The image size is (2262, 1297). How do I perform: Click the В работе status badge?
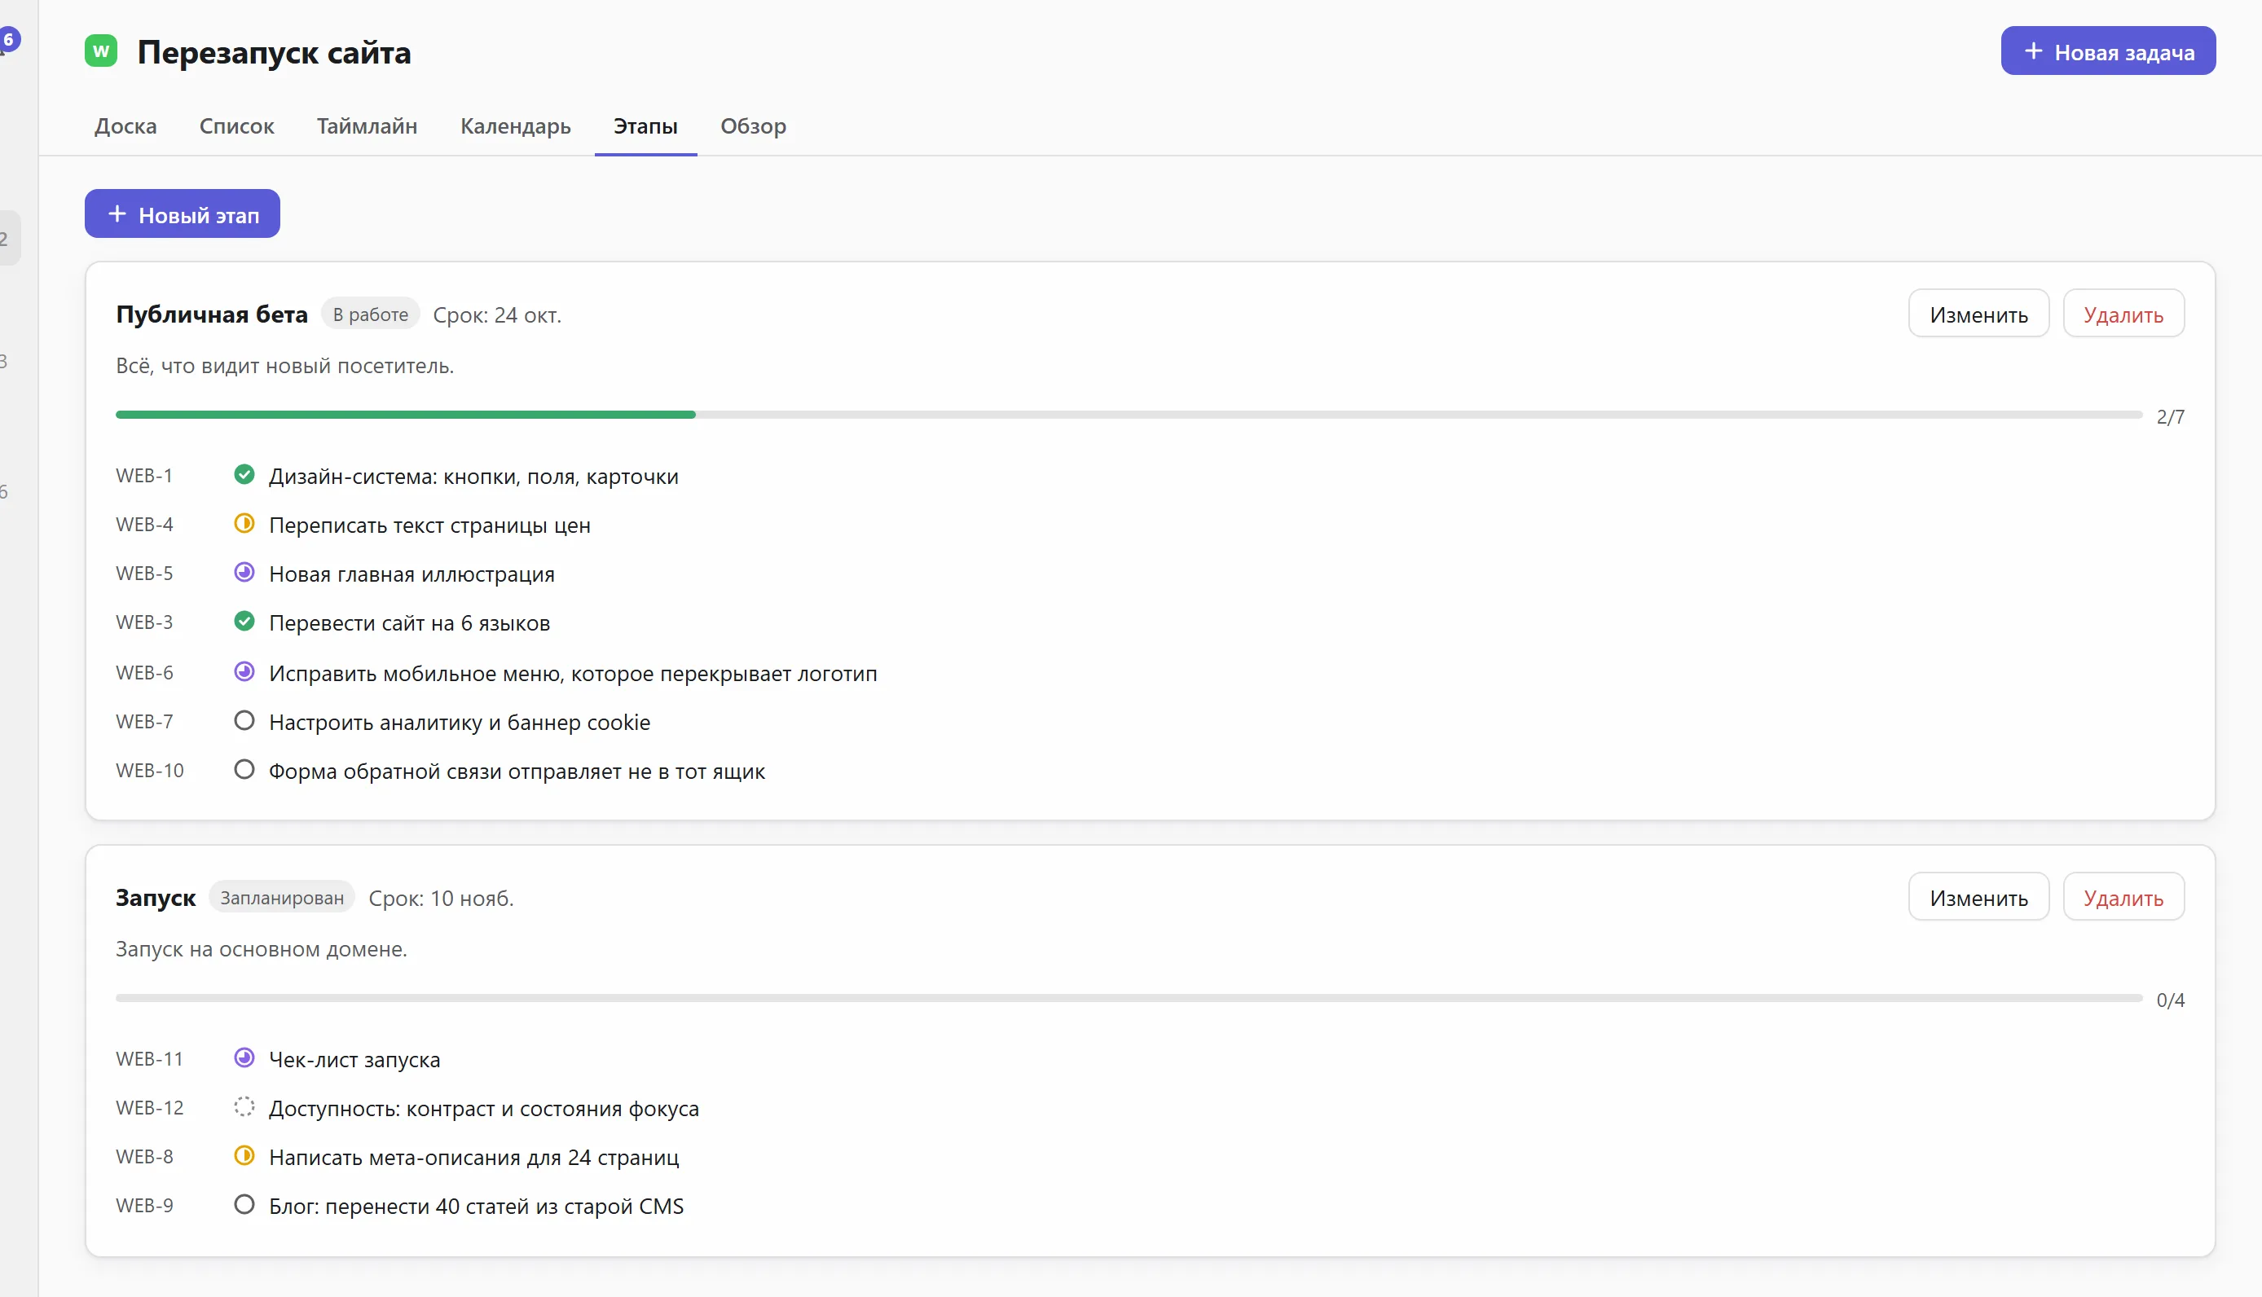pos(371,314)
